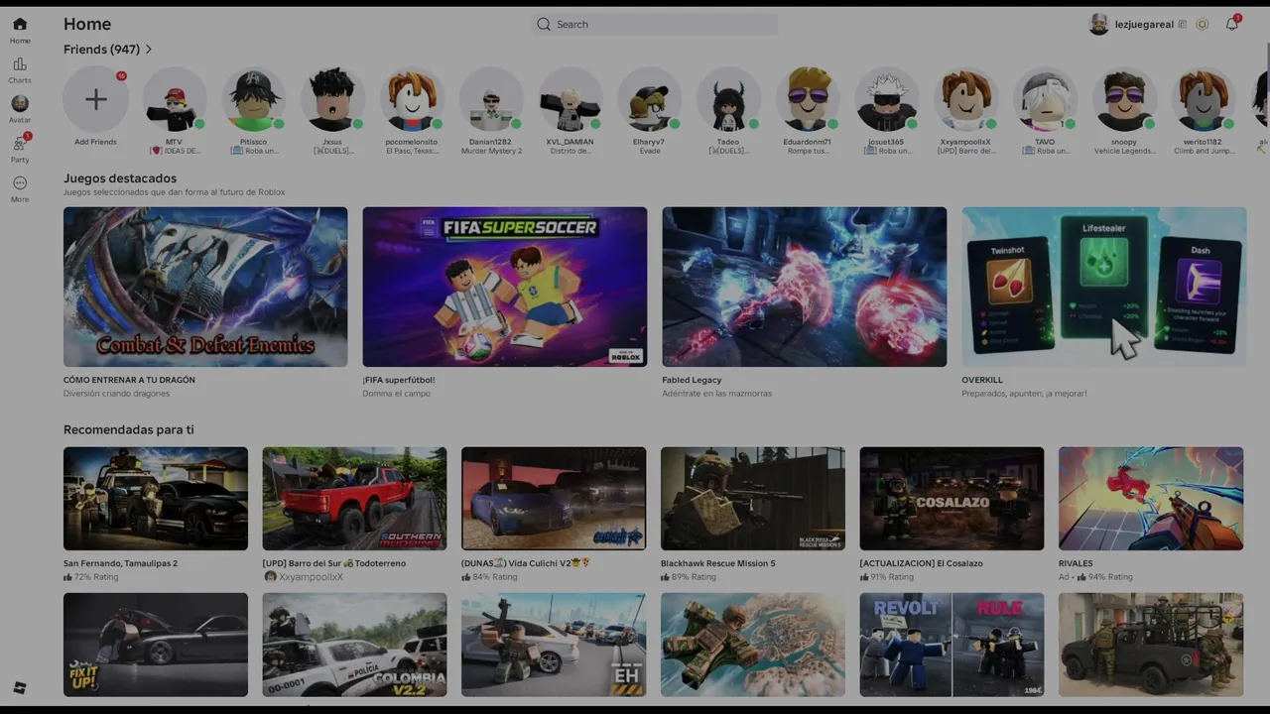Open the Friends (947) heading link
This screenshot has width=1270, height=714.
101,50
